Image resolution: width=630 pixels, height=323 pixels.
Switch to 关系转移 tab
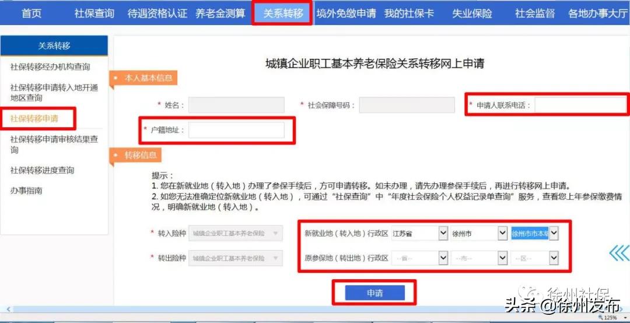(x=283, y=13)
